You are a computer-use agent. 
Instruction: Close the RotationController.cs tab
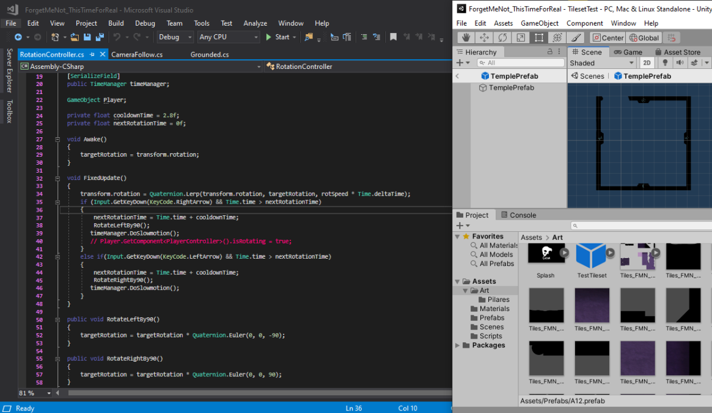point(103,54)
